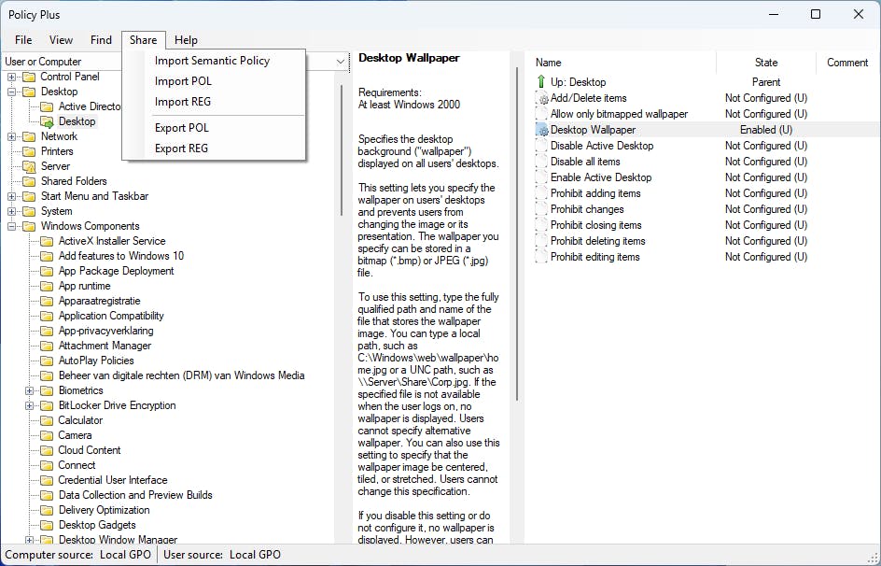Screen dimensions: 881x566
Task: Click the Cloud Content folder icon
Action: coord(48,451)
